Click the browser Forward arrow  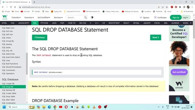point(7,7)
